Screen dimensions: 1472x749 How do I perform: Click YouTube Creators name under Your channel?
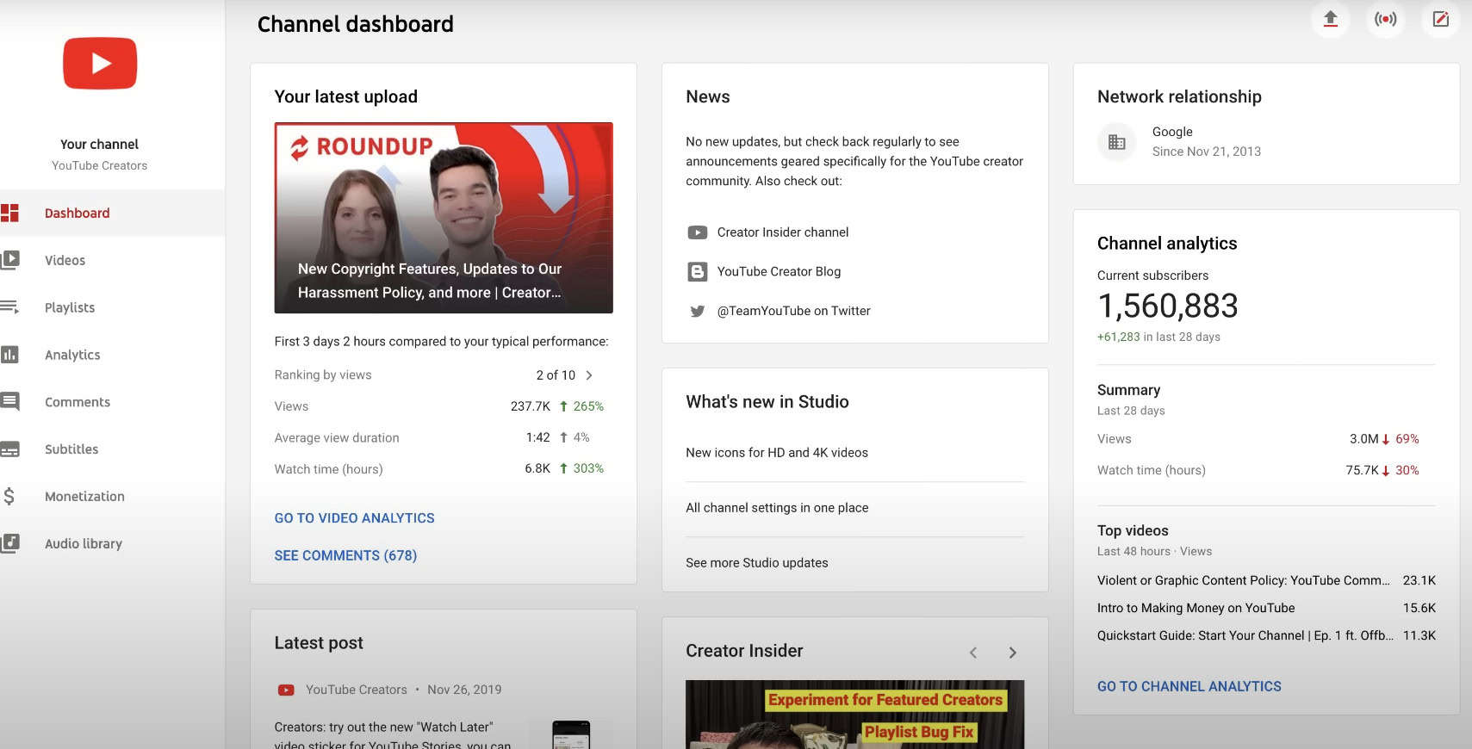point(99,165)
